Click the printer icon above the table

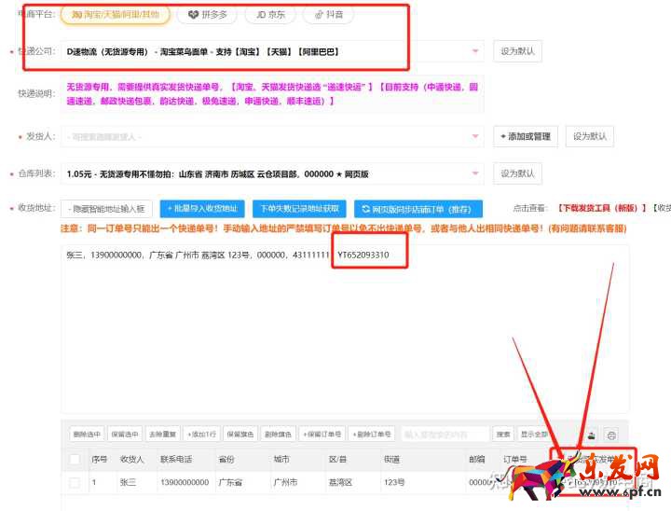(x=611, y=435)
